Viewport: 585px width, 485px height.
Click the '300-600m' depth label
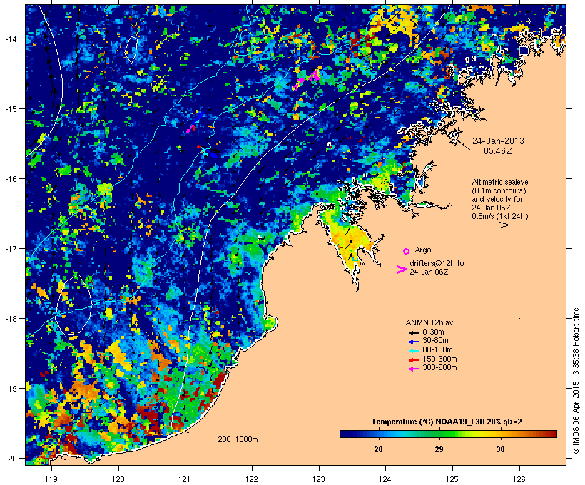click(439, 368)
